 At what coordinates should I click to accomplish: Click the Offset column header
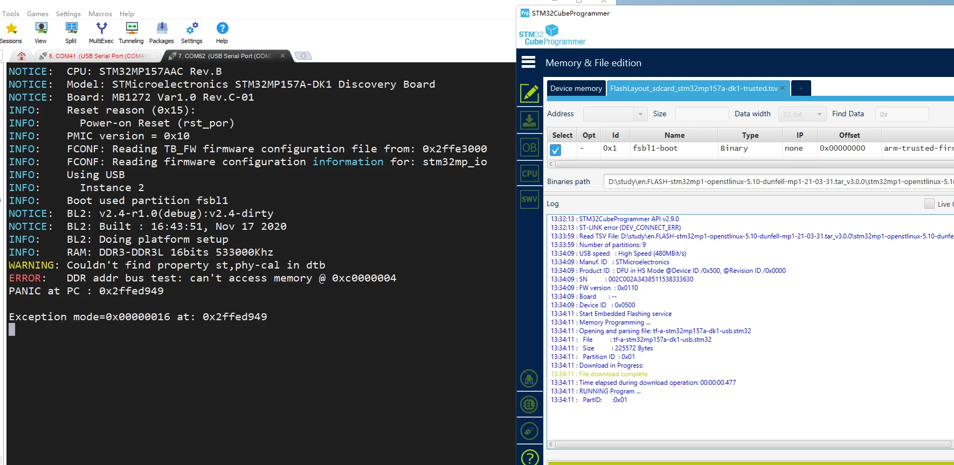coord(849,135)
